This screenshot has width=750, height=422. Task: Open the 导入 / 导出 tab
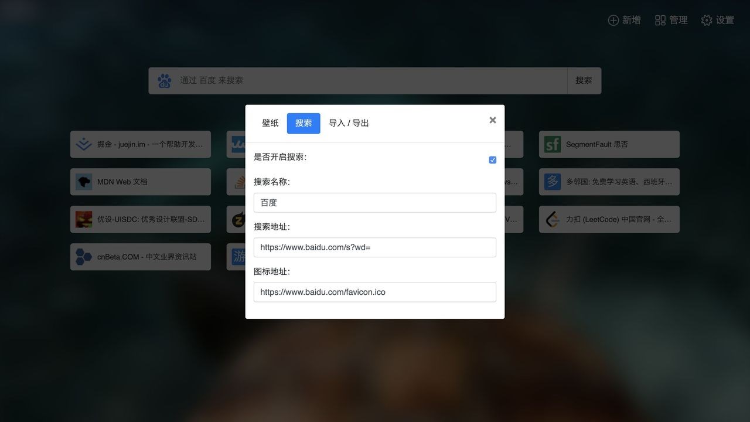[x=349, y=123]
